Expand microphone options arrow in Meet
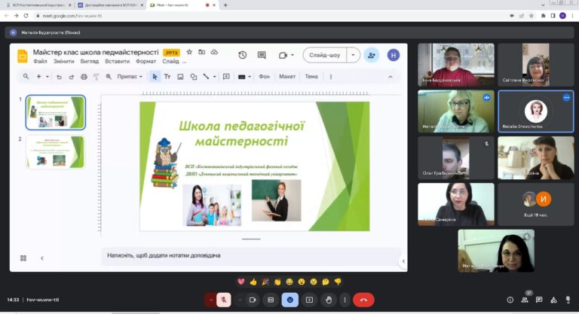Screen dimensions: 579x314 click(211, 300)
